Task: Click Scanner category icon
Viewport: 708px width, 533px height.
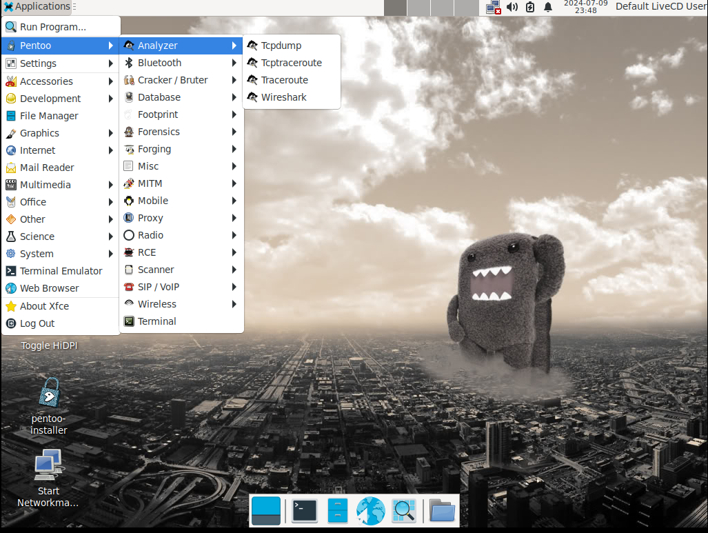Action: pyautogui.click(x=129, y=270)
